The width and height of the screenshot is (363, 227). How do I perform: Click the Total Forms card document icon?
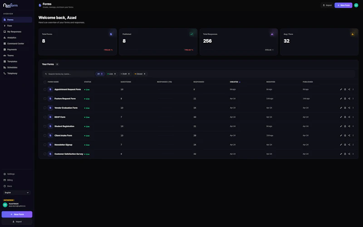pos(111,35)
